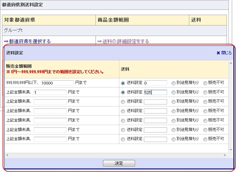Click the 10000 sales amount field
The height and width of the screenshot is (172, 236).
[57, 83]
